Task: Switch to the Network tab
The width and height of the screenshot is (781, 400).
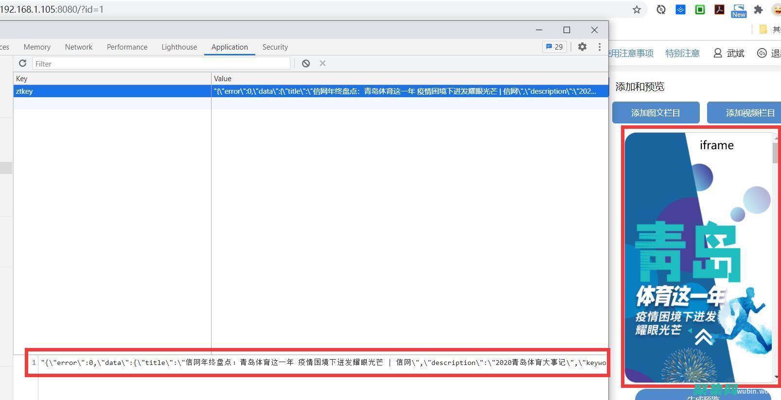Action: pyautogui.click(x=78, y=47)
